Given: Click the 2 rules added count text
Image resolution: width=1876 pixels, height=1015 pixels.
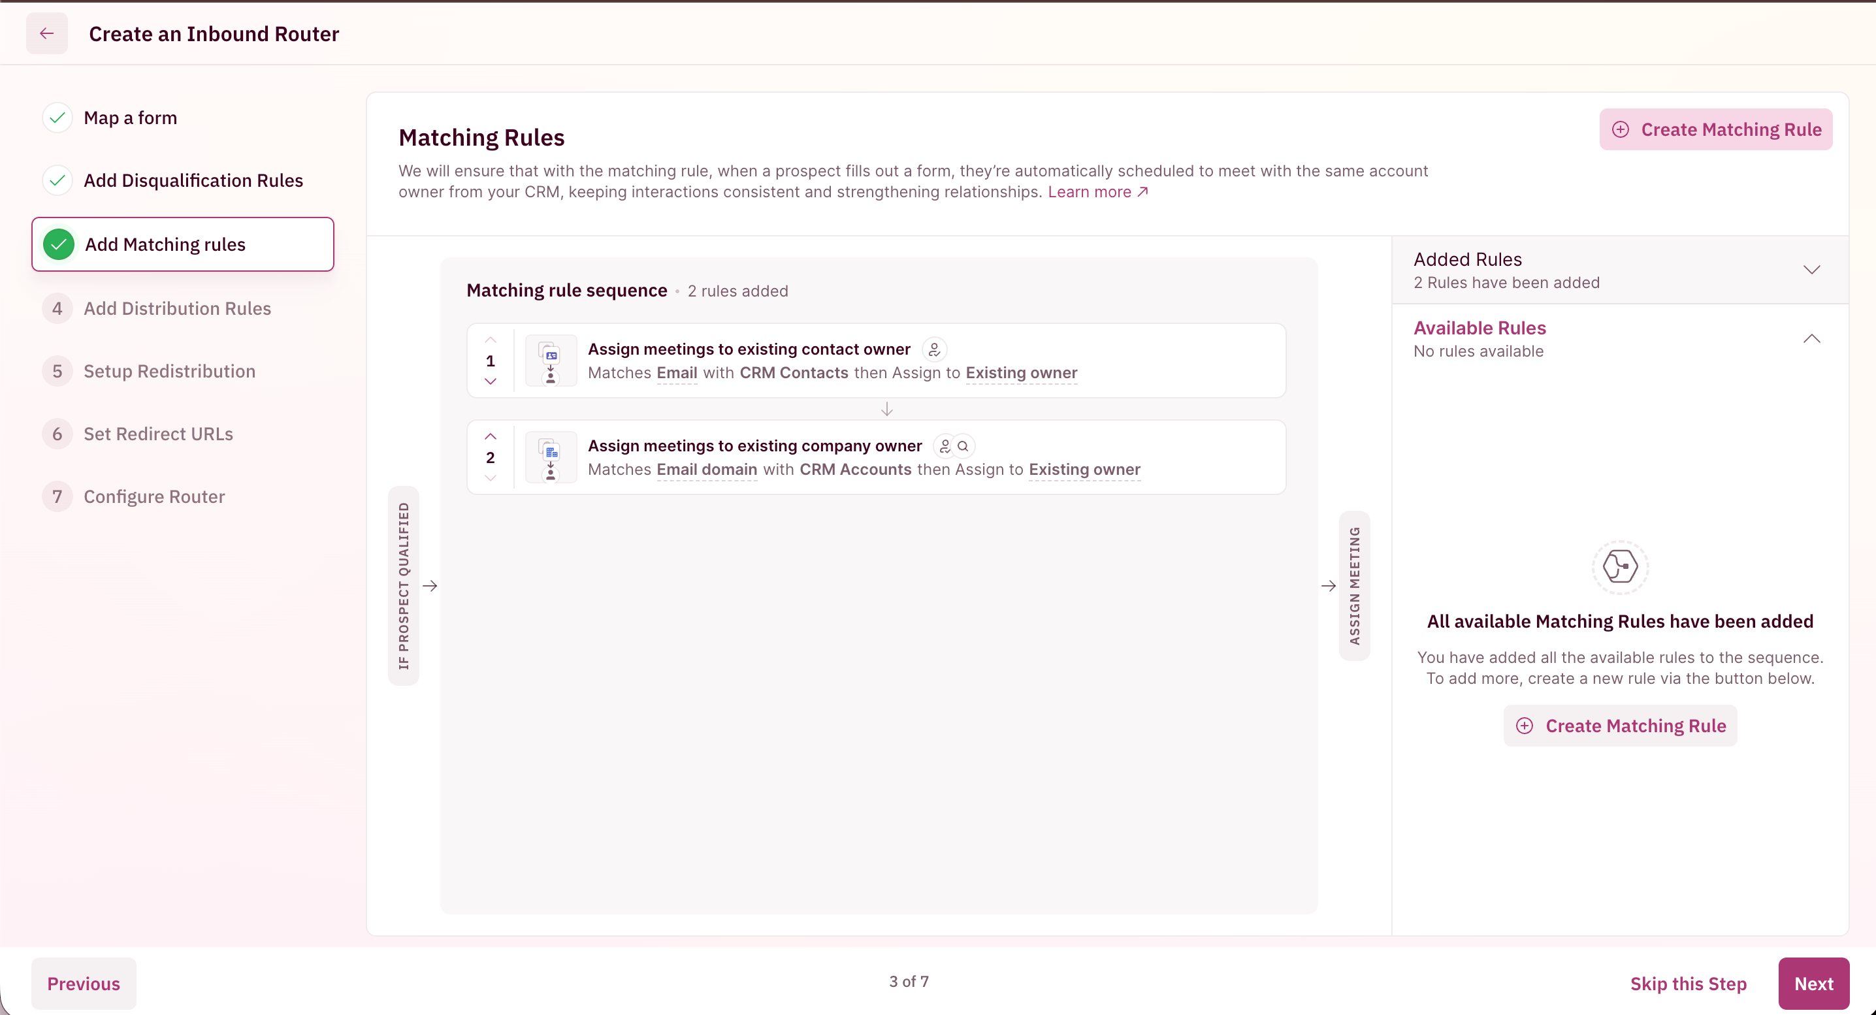Looking at the screenshot, I should 737,291.
